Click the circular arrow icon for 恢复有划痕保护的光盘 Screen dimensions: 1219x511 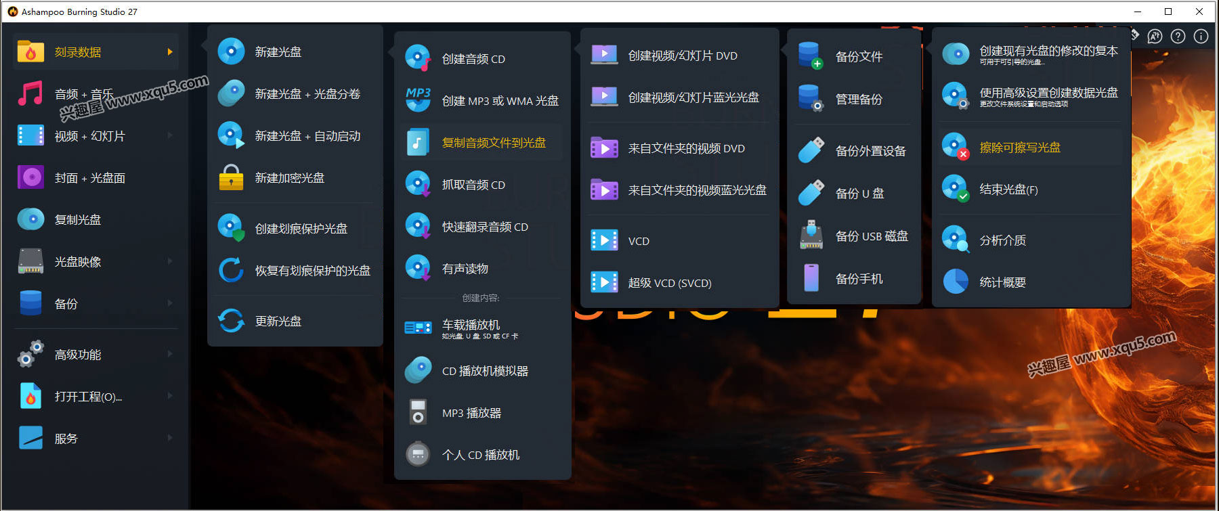231,270
